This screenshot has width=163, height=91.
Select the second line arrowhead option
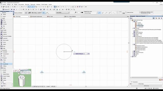(x=103, y=13)
